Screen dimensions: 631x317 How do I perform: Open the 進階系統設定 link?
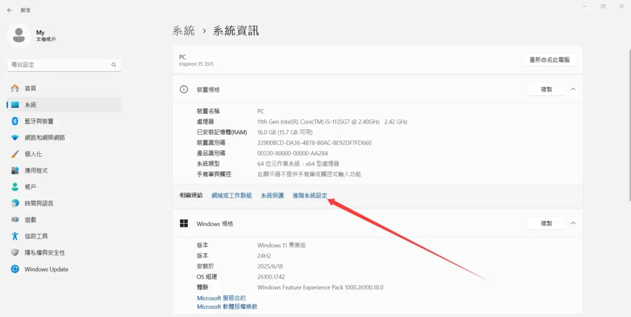pyautogui.click(x=311, y=196)
